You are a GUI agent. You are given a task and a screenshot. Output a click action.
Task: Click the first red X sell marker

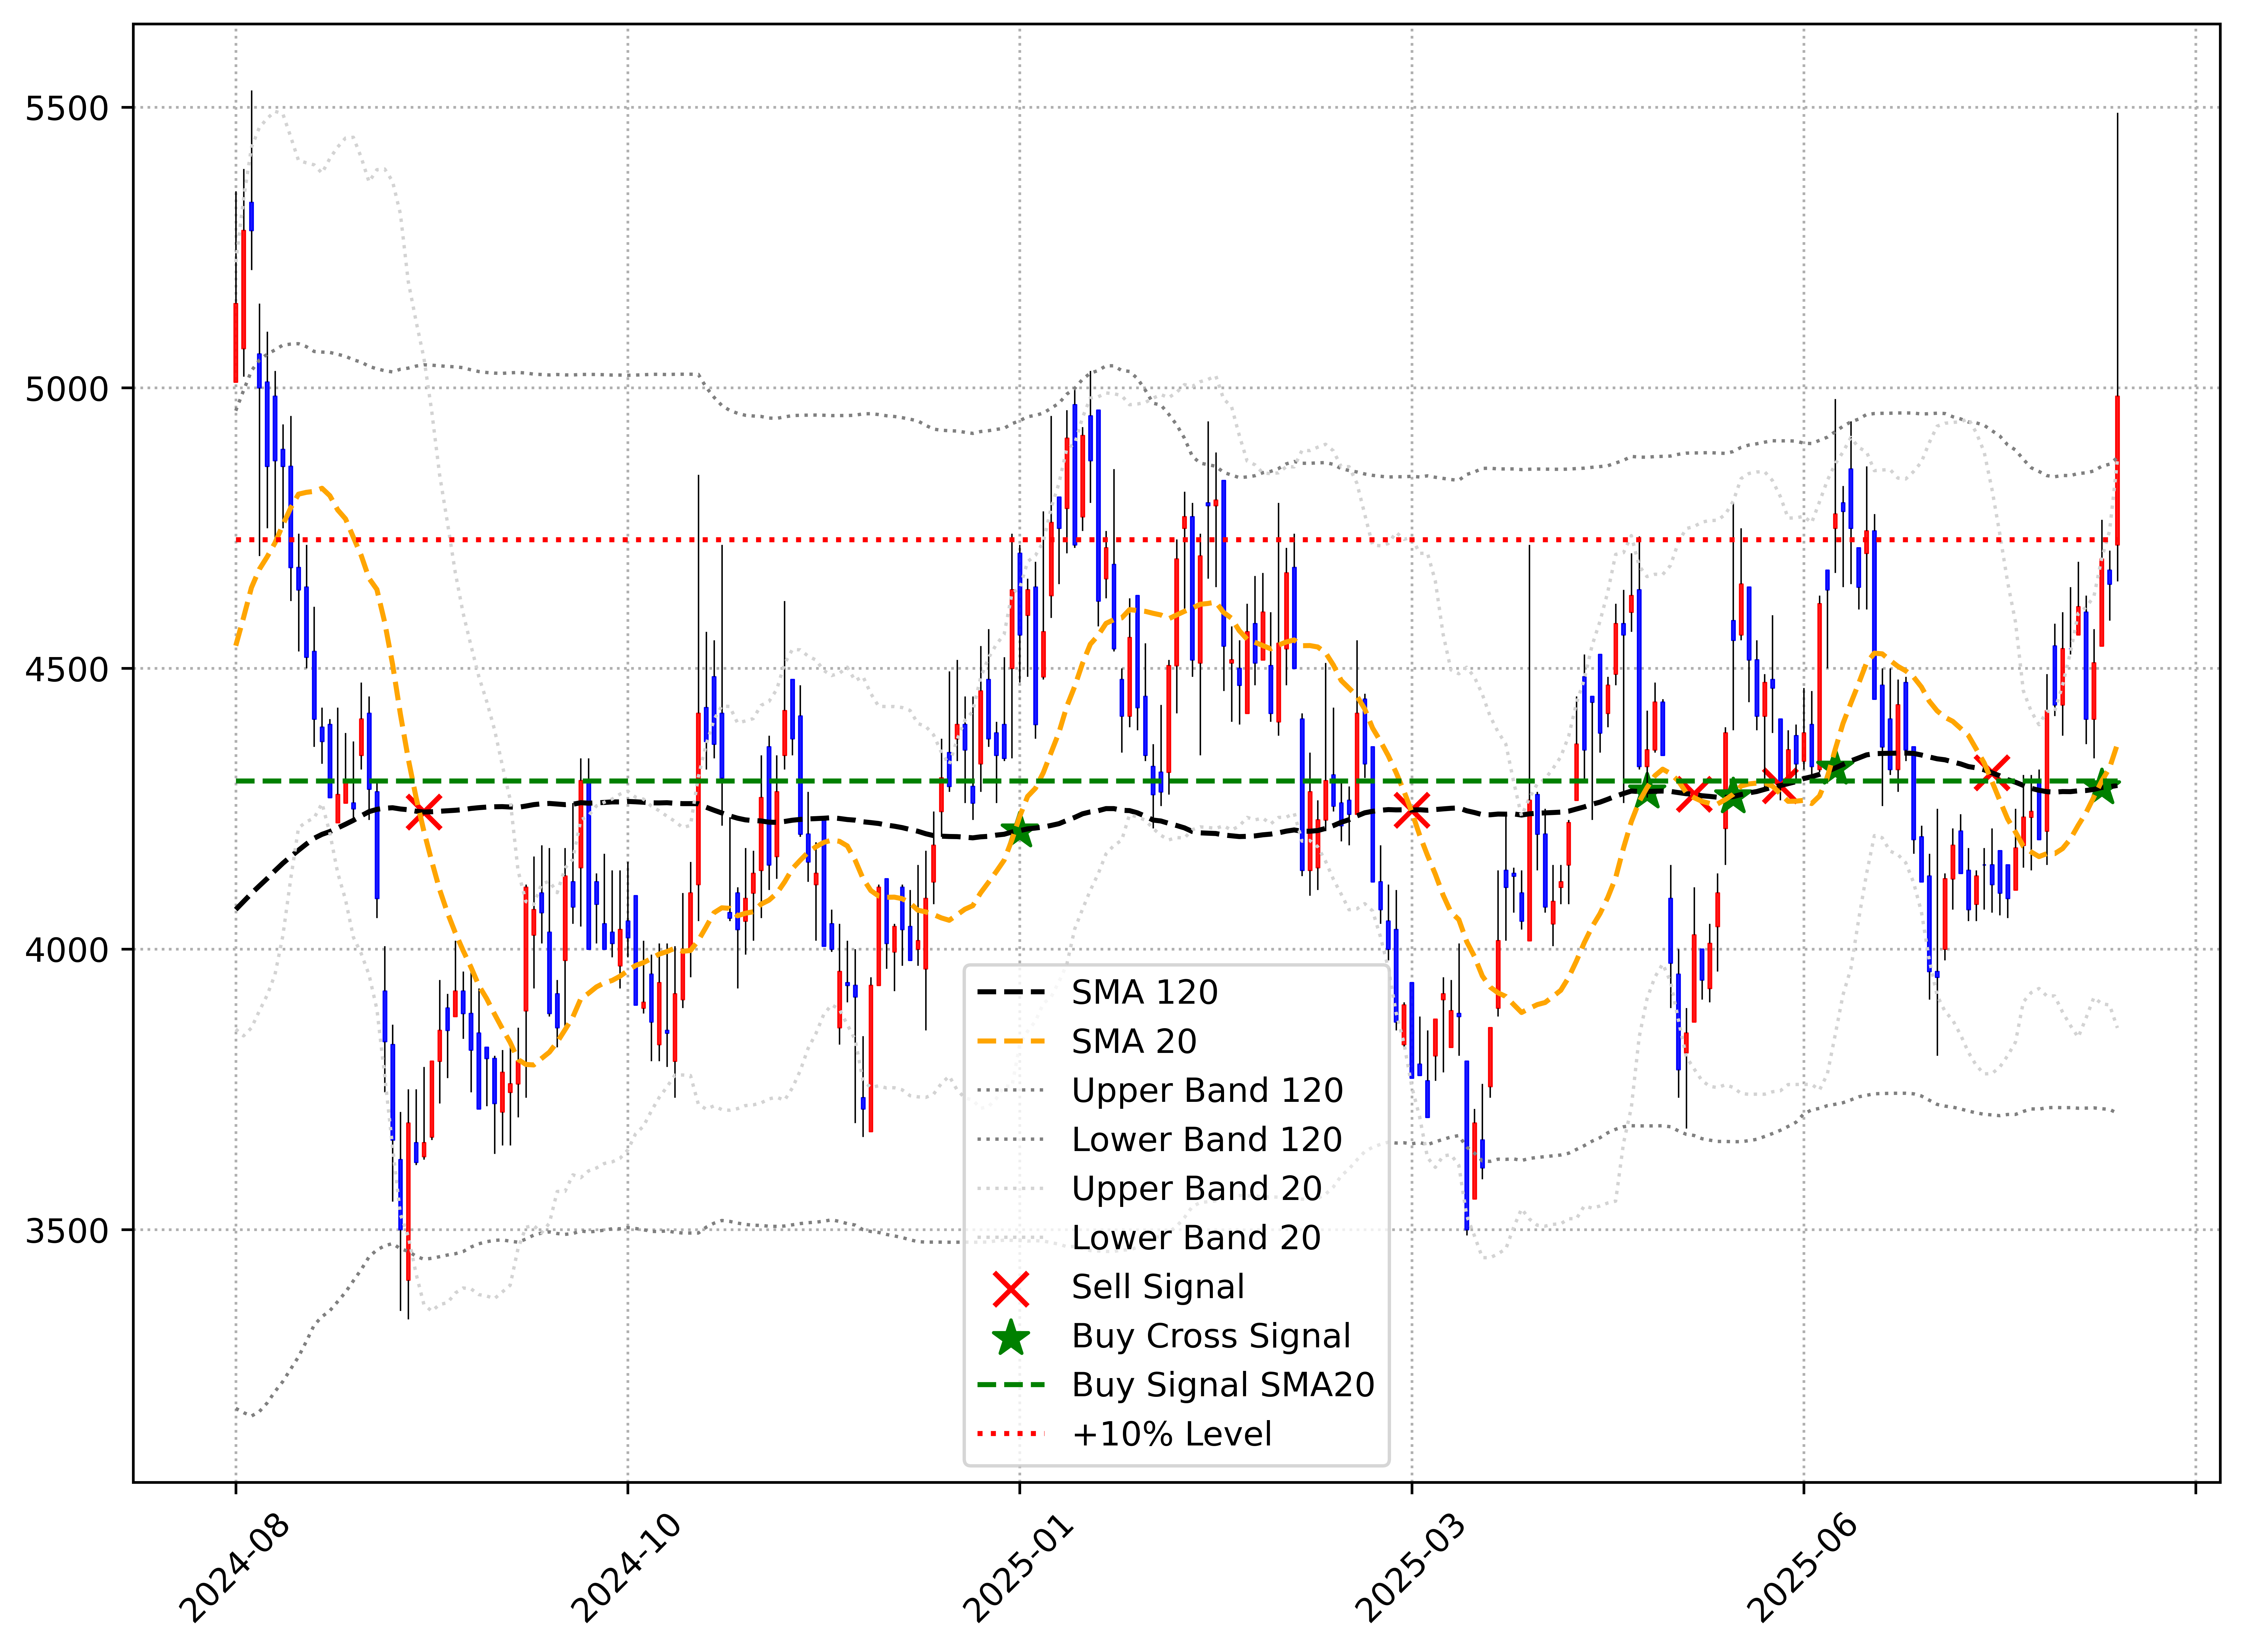point(424,812)
